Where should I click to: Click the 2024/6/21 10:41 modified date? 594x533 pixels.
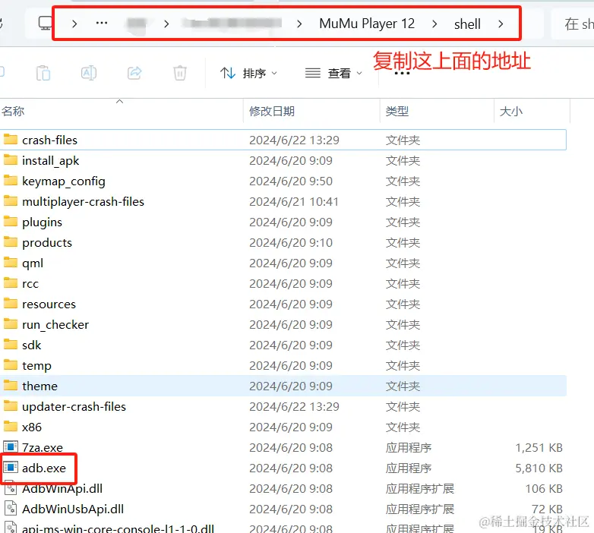coord(294,202)
